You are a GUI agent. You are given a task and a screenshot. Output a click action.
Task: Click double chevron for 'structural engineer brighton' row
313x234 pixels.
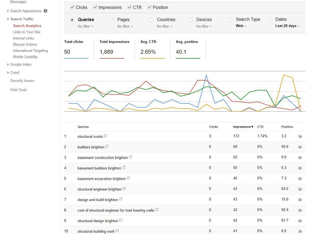300,189
